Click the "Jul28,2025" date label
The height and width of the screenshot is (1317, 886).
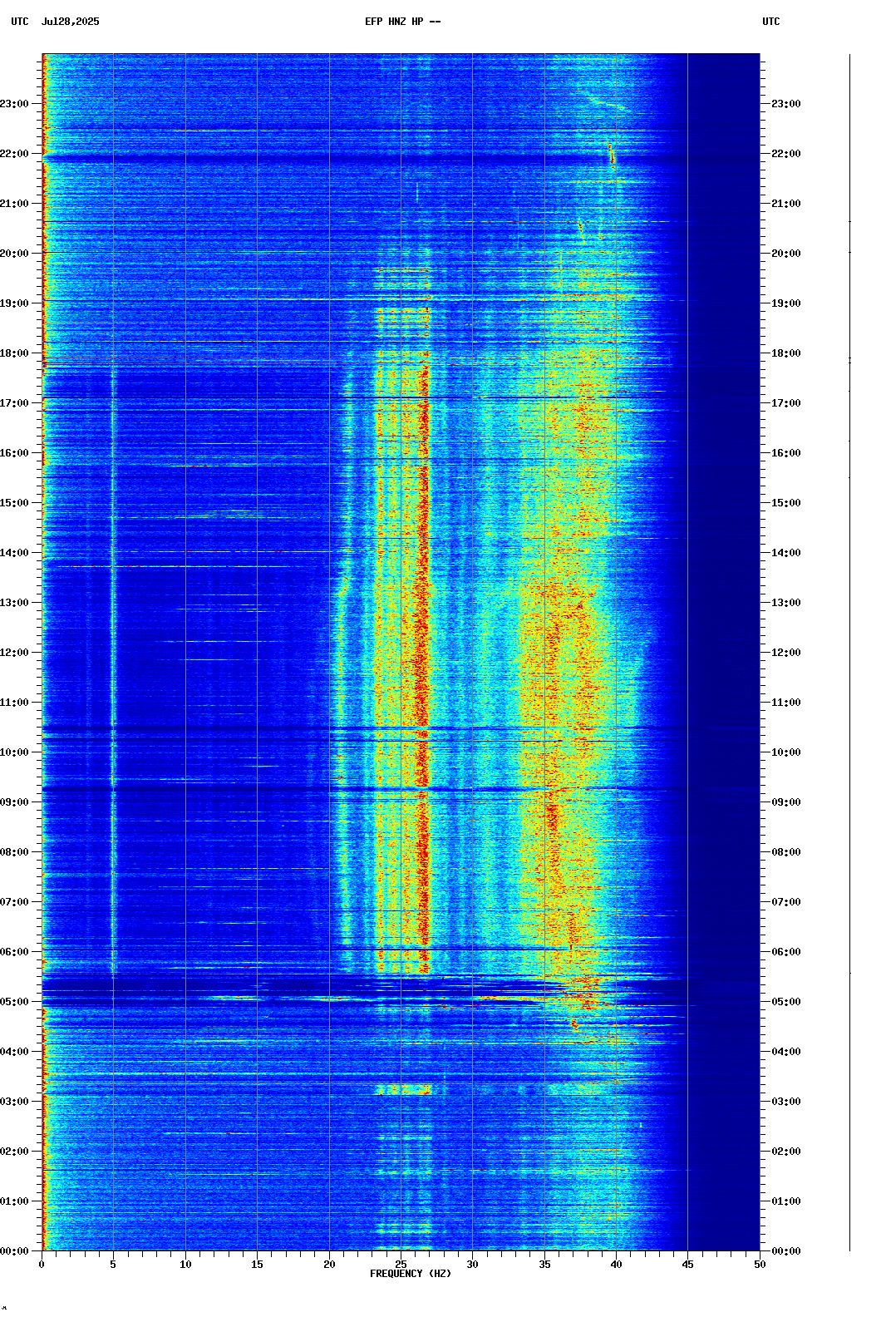tap(70, 22)
